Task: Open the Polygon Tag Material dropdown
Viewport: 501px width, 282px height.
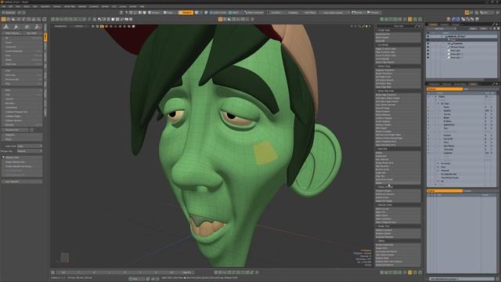Action: [30, 151]
